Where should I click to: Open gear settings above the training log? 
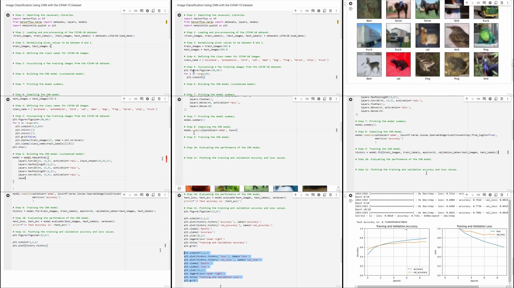tap(490, 195)
